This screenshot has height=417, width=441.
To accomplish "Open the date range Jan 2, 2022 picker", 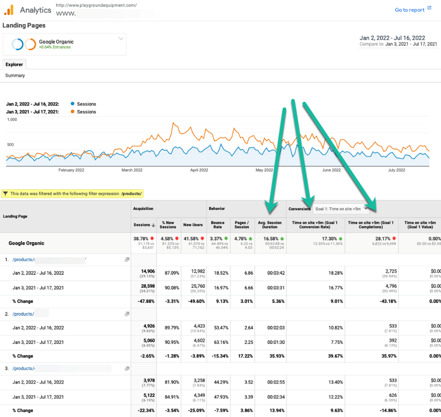I will (x=392, y=38).
